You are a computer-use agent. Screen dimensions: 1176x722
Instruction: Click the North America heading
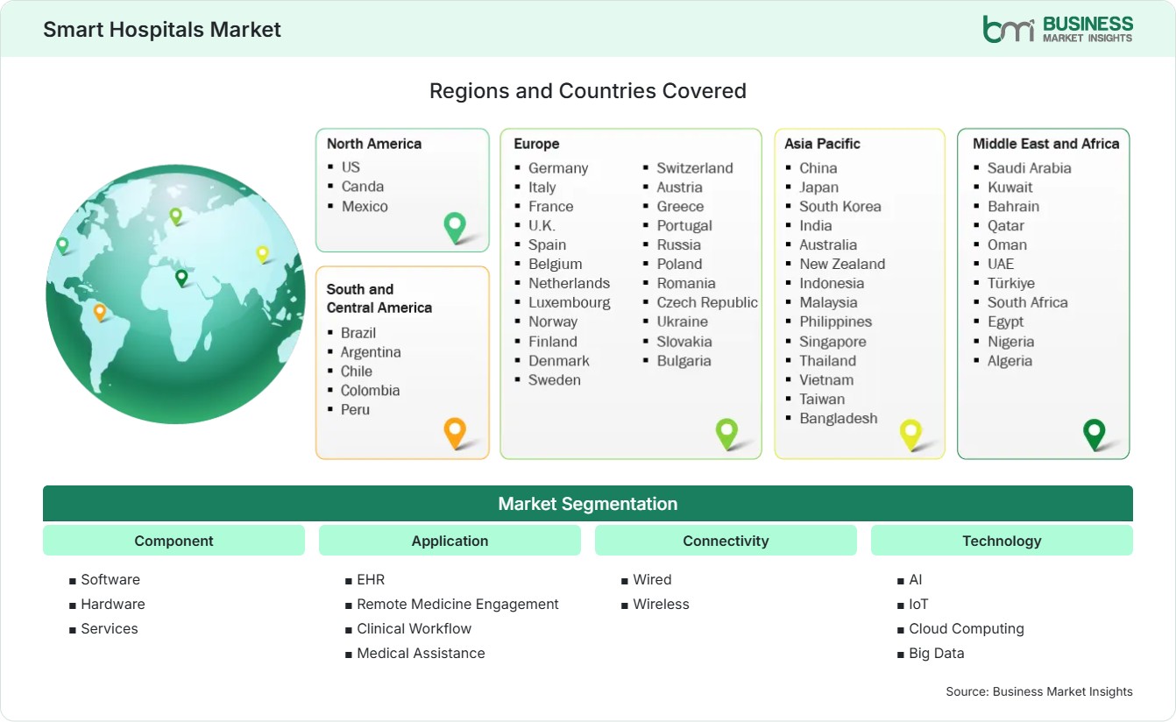374,144
